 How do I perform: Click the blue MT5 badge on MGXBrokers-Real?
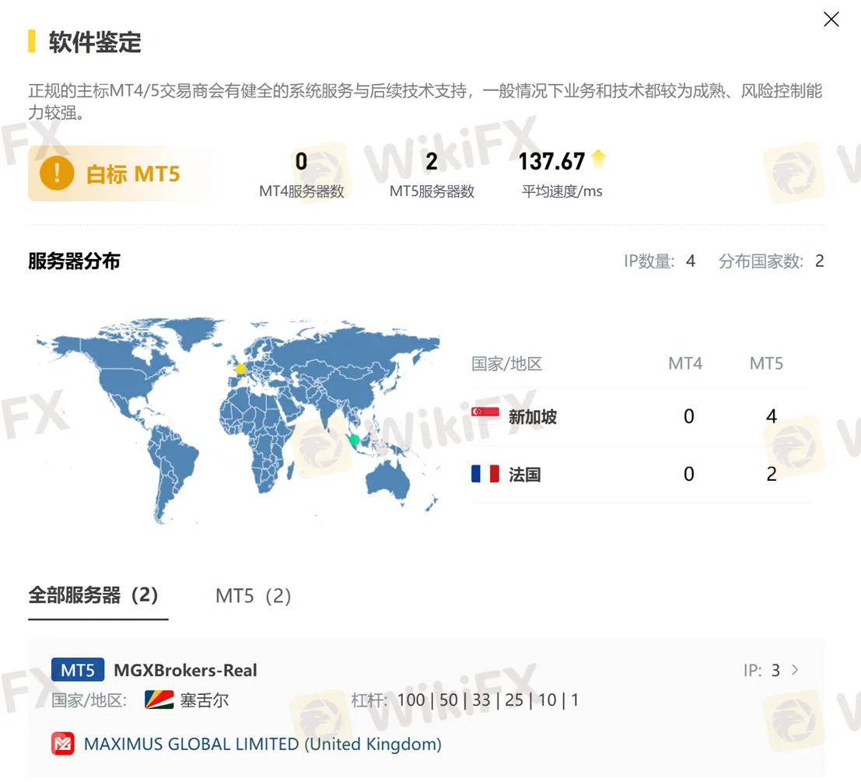[78, 670]
